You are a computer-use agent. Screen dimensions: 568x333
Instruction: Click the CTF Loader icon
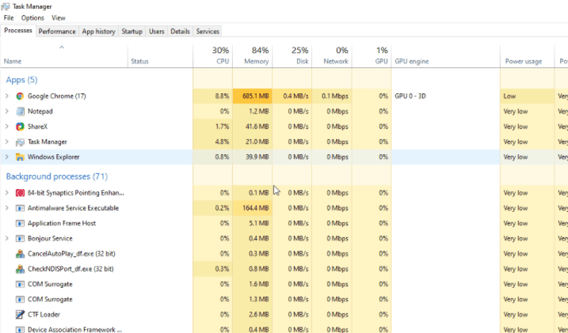coord(20,315)
